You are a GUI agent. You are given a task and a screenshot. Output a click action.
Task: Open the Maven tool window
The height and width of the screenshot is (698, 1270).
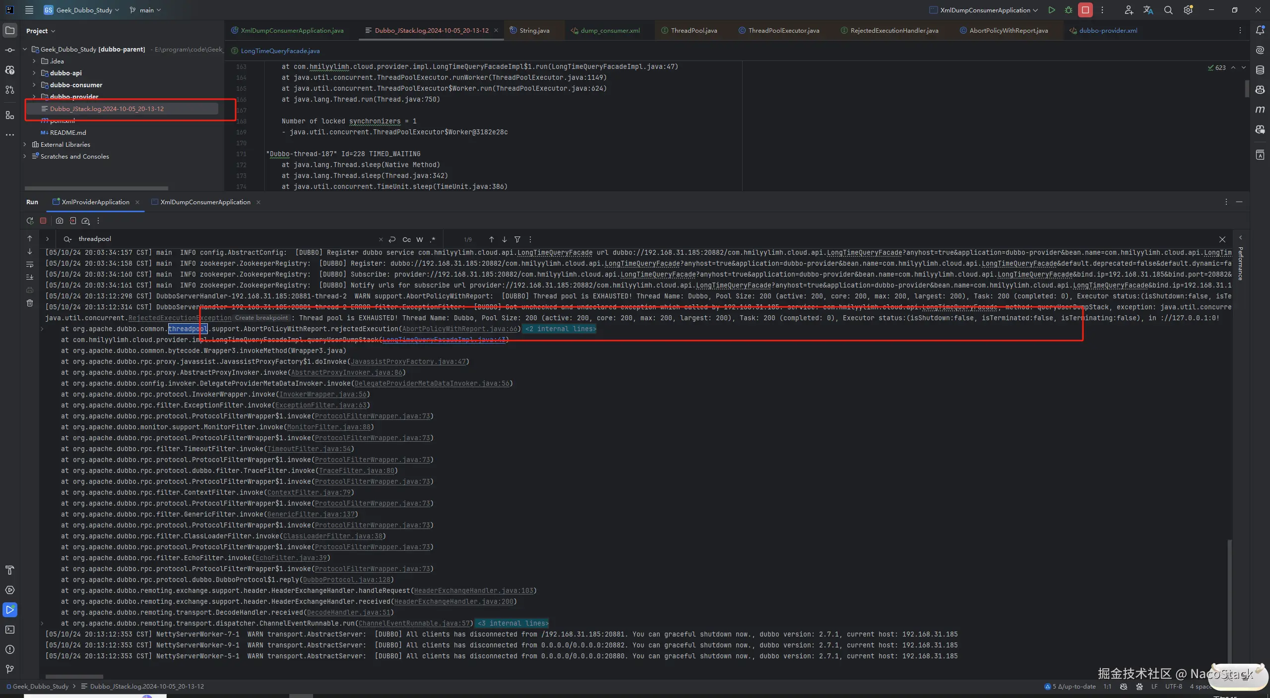[1260, 110]
